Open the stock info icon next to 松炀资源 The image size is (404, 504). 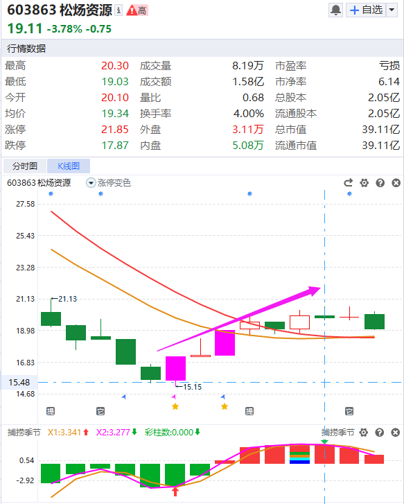[118, 10]
